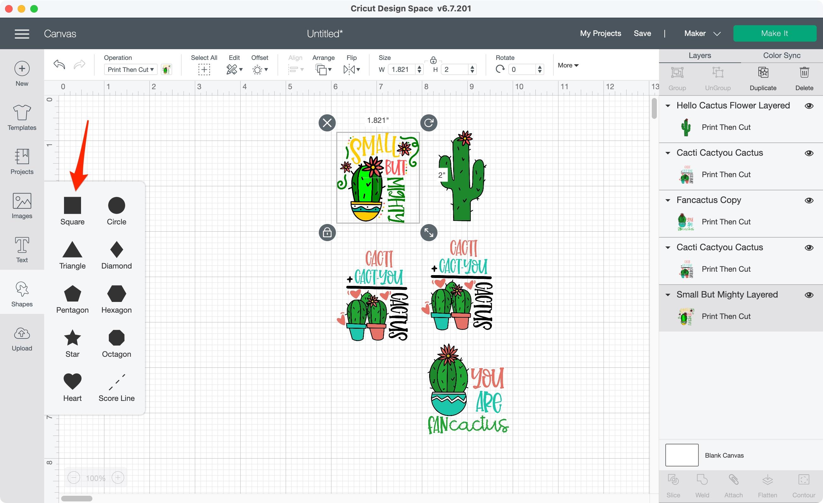Click the Width size input field
823x503 pixels.
[402, 69]
